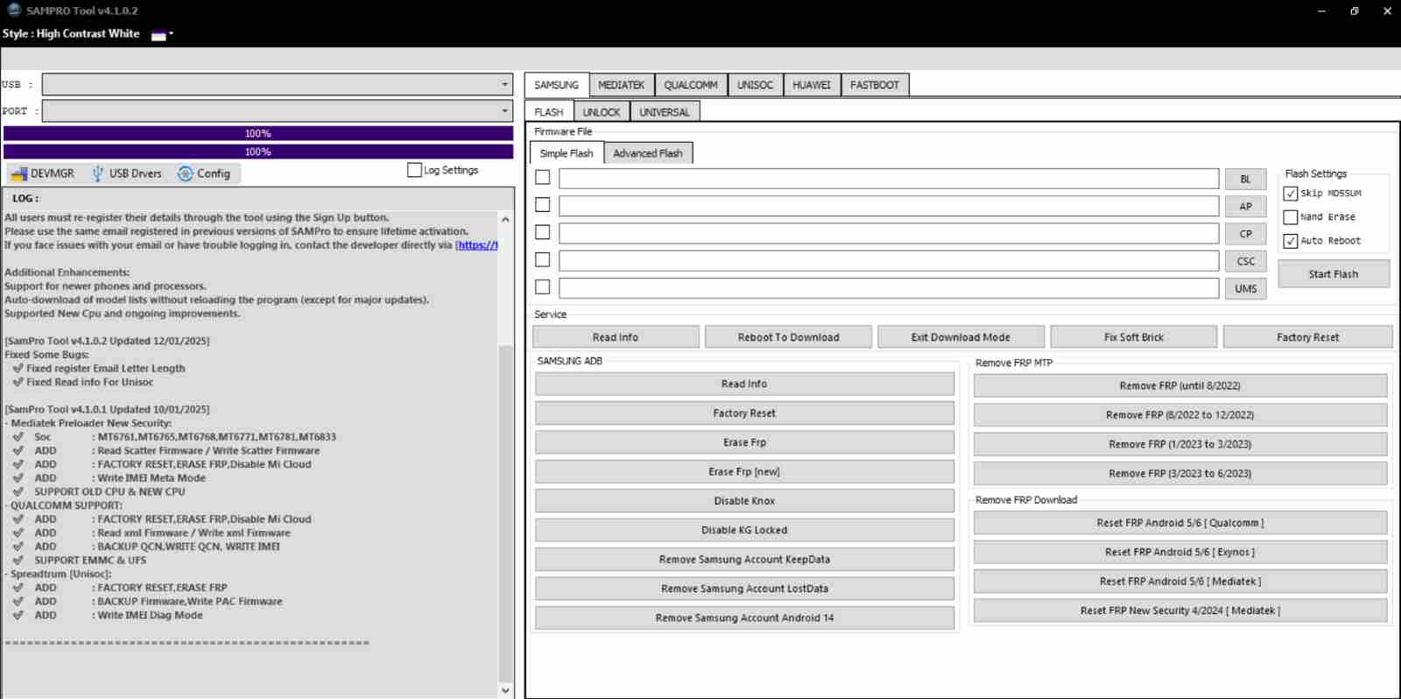Select the Advanced Flash tab
Screen dimensions: 1401x699
648,153
